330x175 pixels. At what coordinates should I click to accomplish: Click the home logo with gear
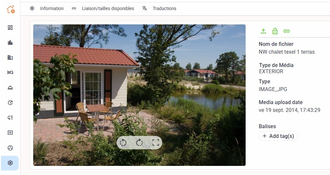pos(10,9)
